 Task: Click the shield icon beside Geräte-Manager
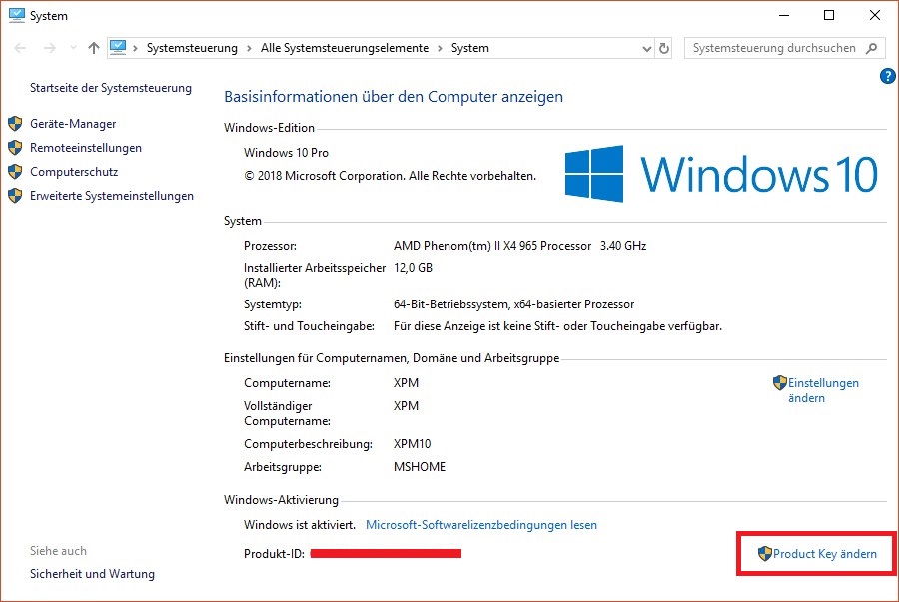[15, 124]
